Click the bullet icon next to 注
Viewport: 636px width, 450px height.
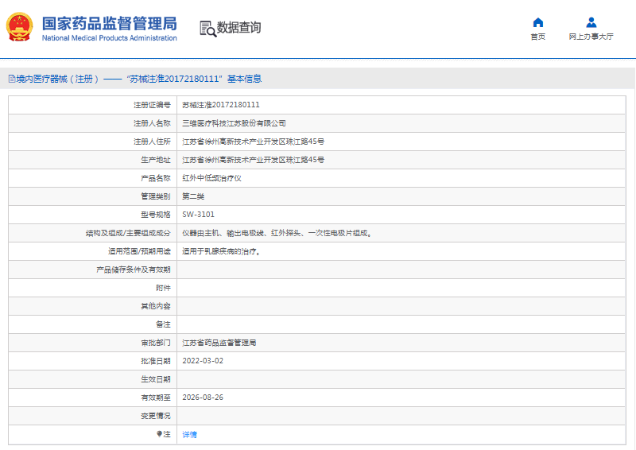[158, 434]
